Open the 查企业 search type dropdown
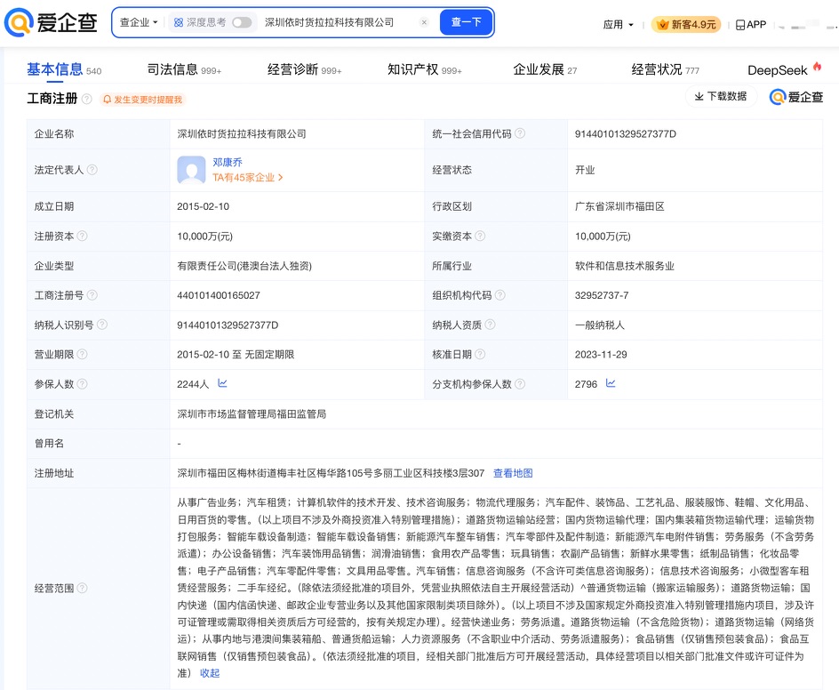 139,22
